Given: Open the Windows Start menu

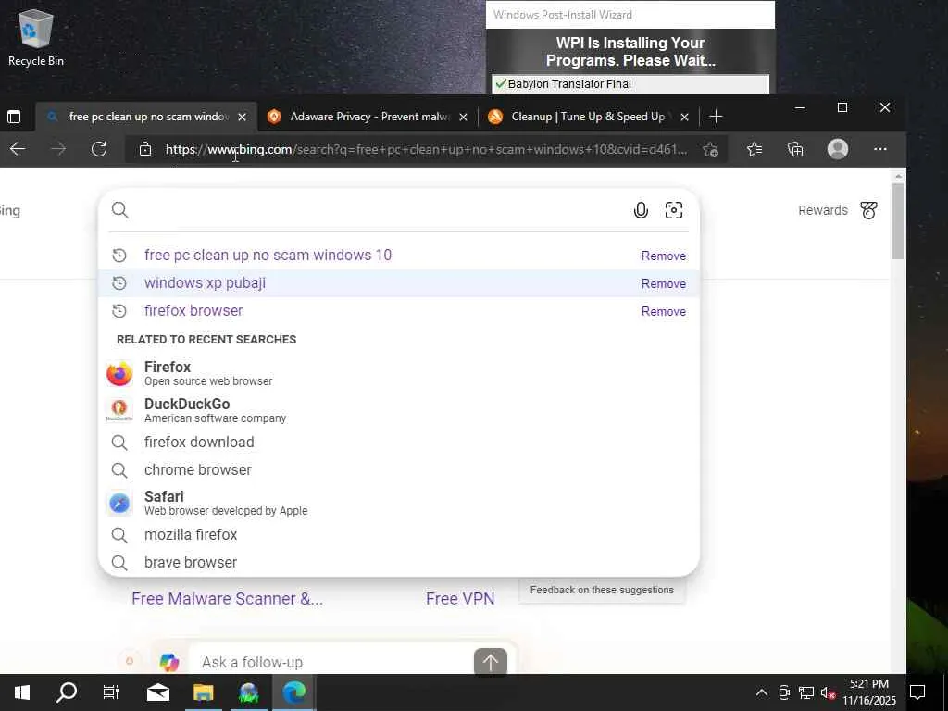Looking at the screenshot, I should tap(22, 692).
